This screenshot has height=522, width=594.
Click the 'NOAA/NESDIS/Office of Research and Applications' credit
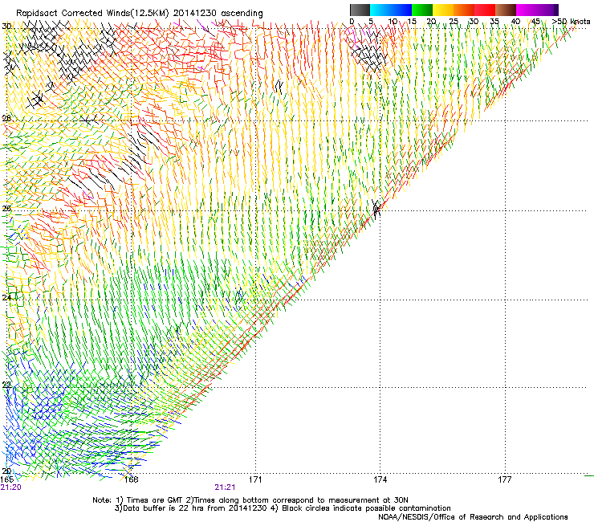point(473,517)
